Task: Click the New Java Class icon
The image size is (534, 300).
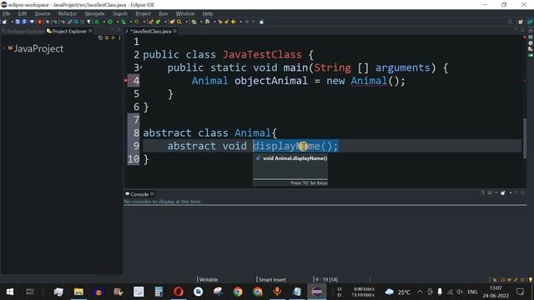Action: click(158, 22)
